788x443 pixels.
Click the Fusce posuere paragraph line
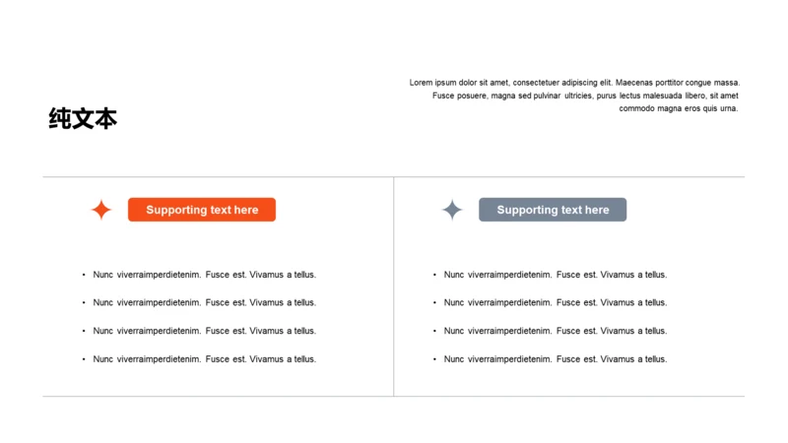click(x=585, y=95)
